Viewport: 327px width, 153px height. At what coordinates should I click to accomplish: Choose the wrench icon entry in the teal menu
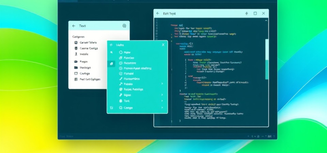pos(129,79)
